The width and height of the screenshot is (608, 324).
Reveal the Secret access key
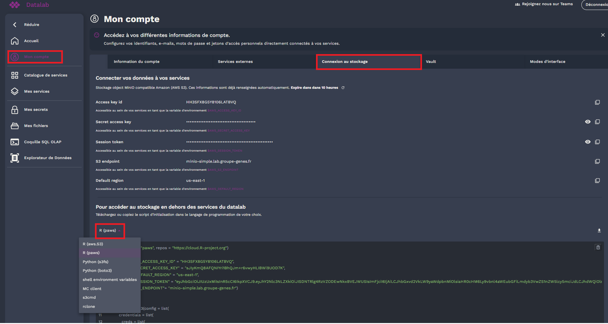click(x=588, y=122)
